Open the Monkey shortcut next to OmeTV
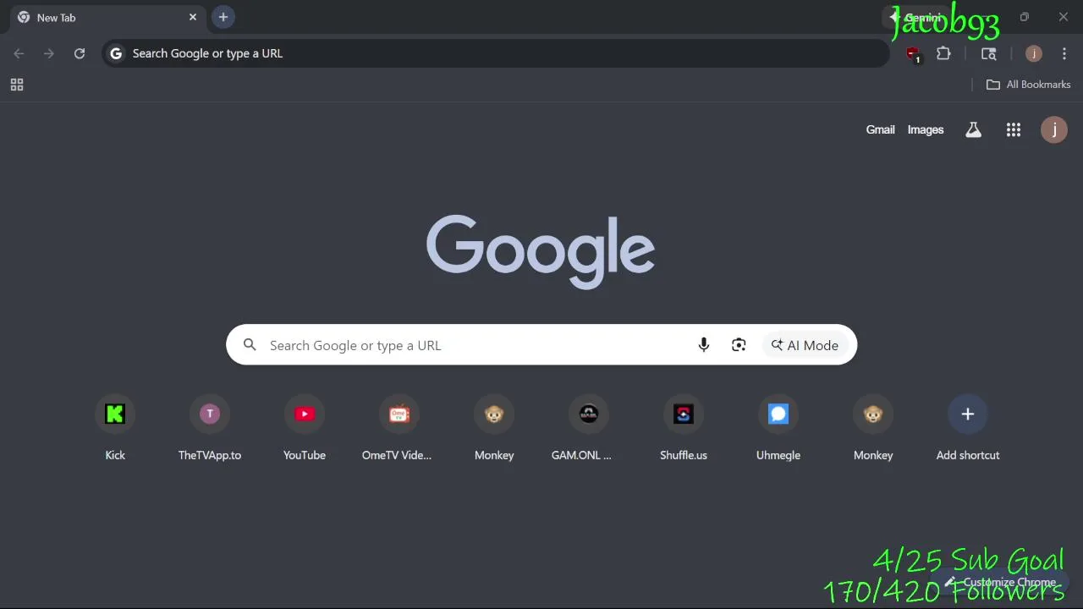This screenshot has height=609, width=1083. pos(494,414)
